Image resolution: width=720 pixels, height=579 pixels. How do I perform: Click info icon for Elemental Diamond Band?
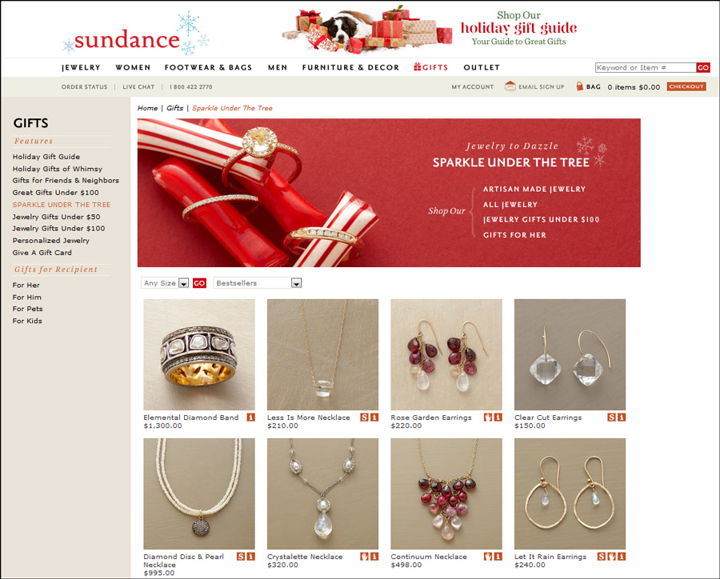point(250,417)
